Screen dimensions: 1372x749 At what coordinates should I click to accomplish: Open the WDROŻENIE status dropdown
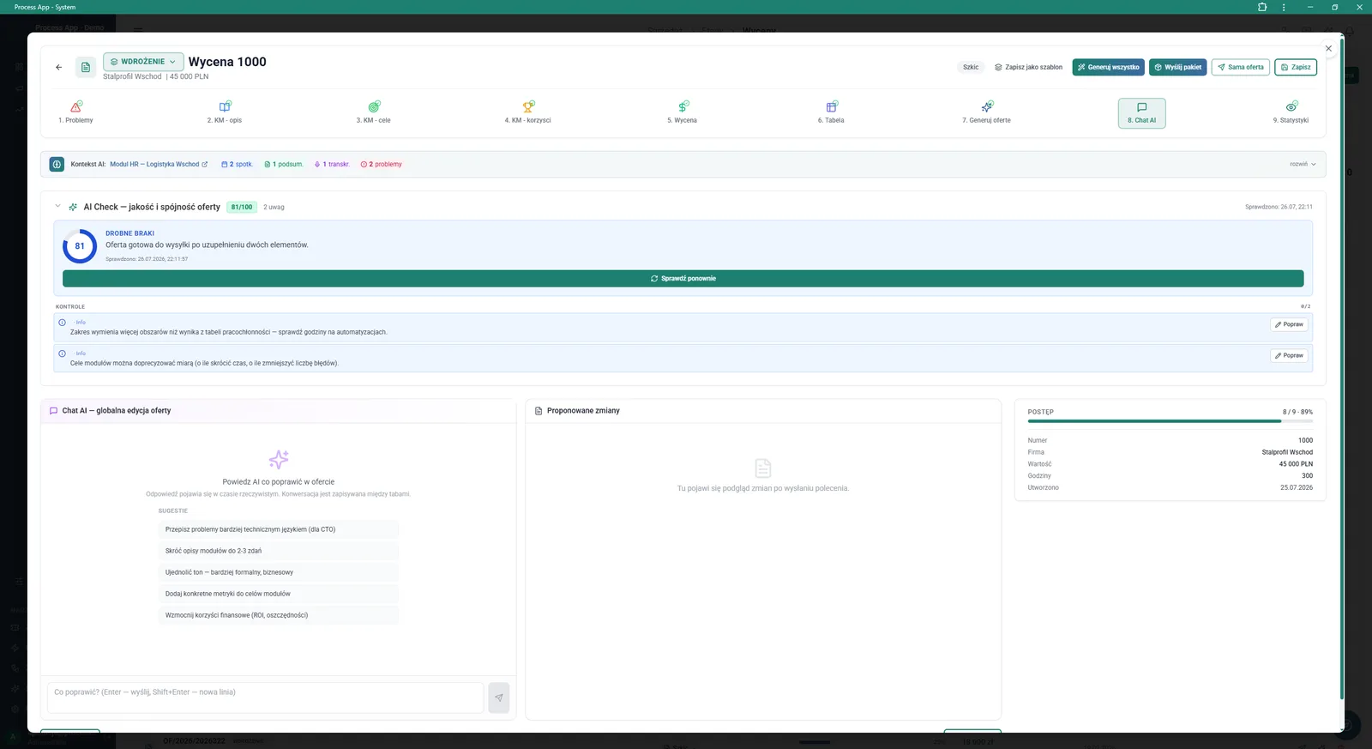143,62
